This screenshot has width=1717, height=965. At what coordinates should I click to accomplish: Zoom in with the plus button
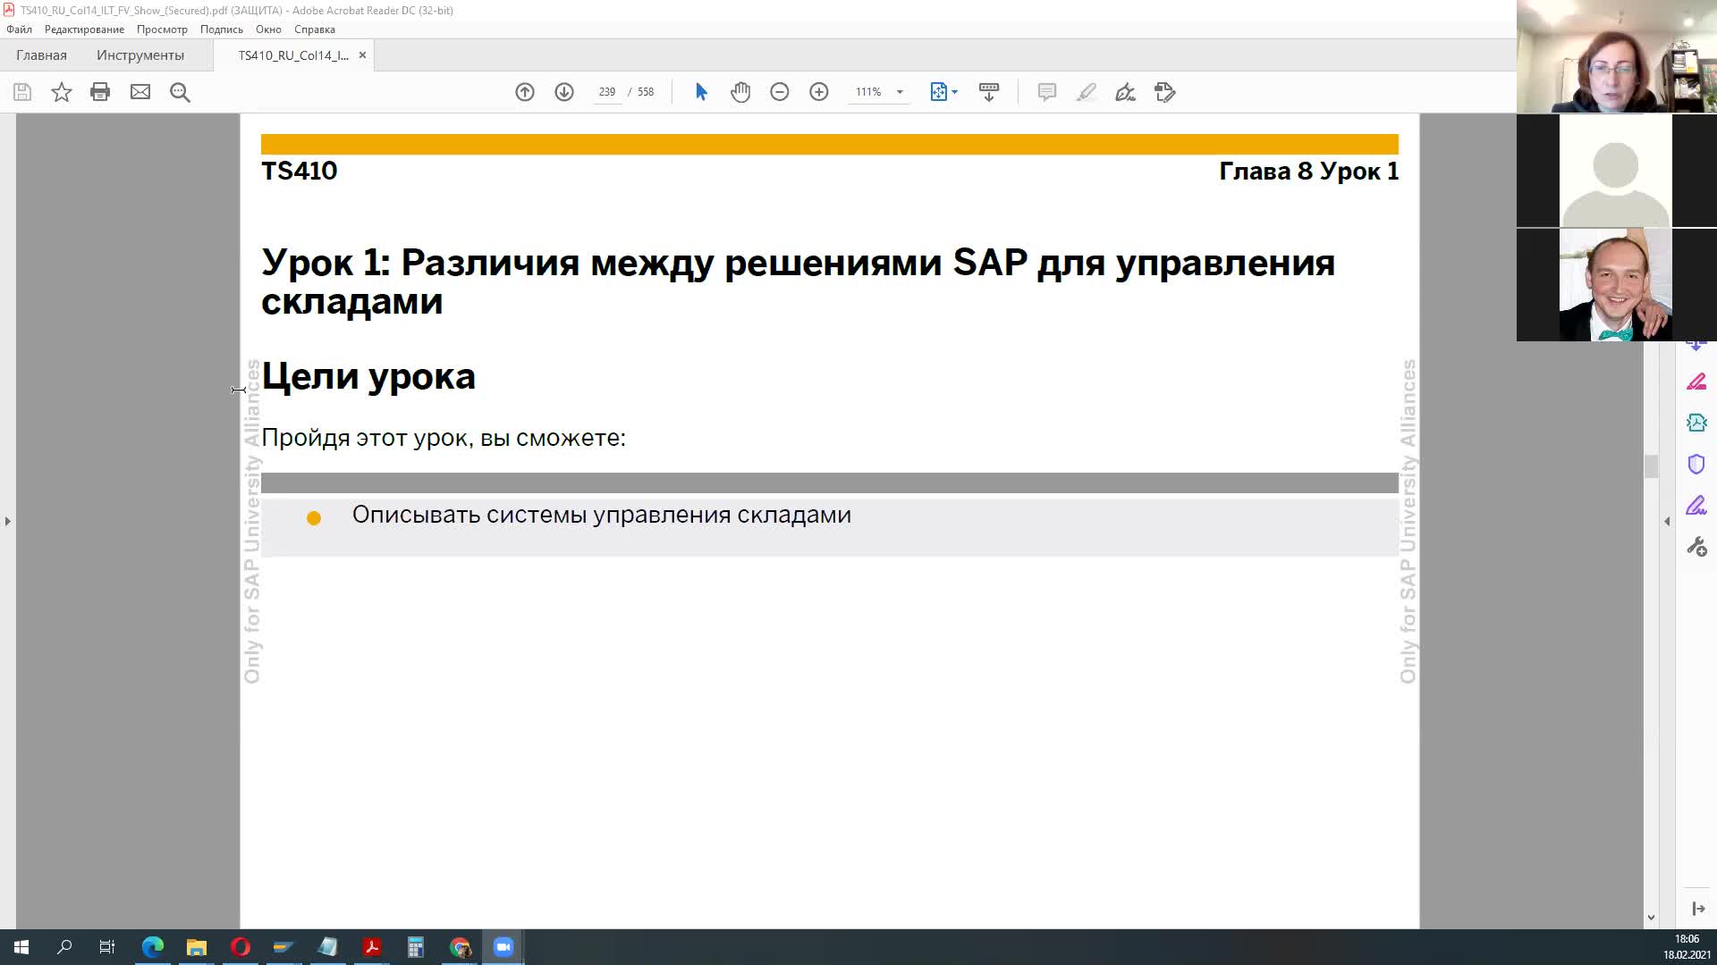tap(819, 92)
